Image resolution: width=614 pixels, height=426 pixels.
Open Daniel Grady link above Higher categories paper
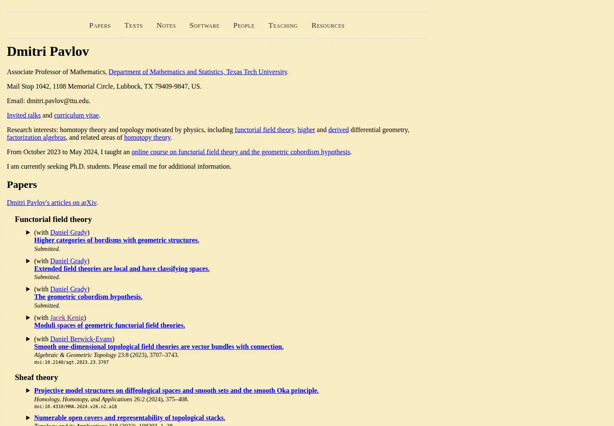pos(69,233)
